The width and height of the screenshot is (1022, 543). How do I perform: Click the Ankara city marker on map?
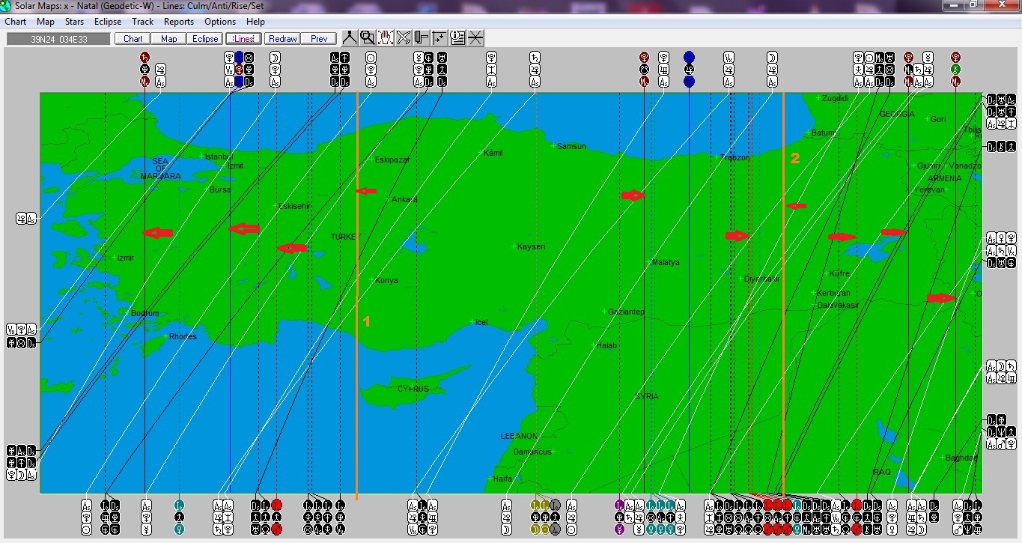click(388, 199)
